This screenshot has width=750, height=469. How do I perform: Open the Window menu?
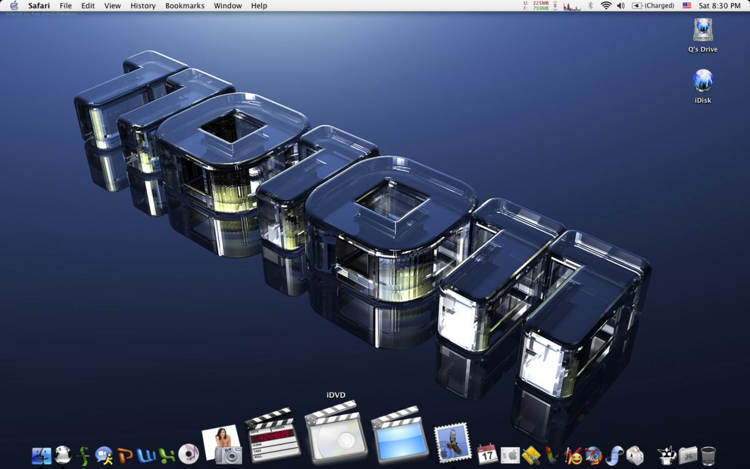click(228, 6)
